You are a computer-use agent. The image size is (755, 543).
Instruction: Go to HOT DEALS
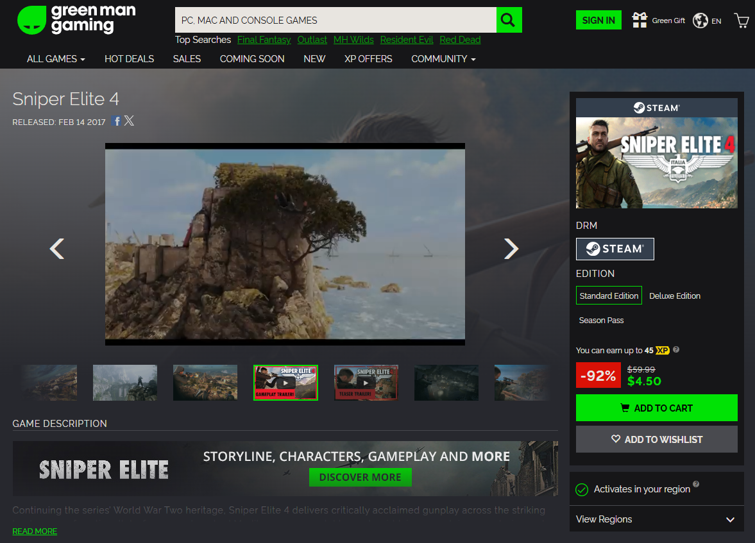click(129, 59)
